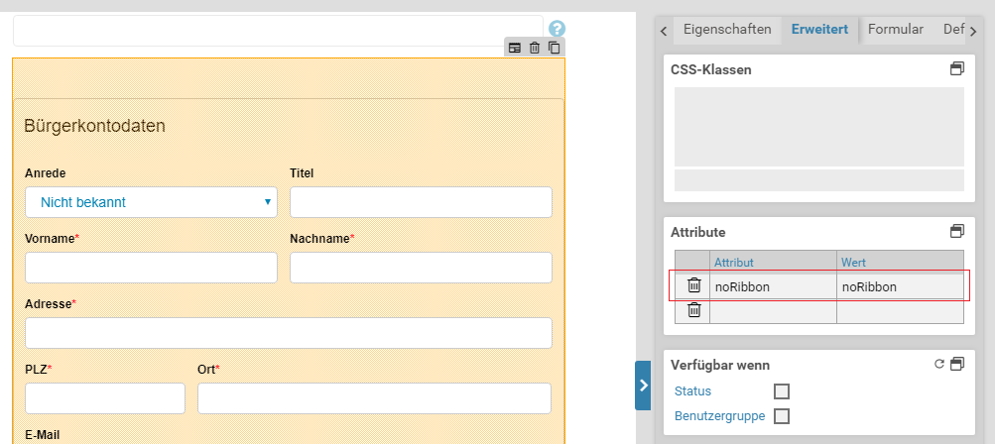Screen dimensions: 995x444
Task: Delete the noRibbon attribute row
Action: [694, 286]
